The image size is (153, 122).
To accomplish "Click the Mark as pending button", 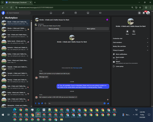I will pos(54,29).
